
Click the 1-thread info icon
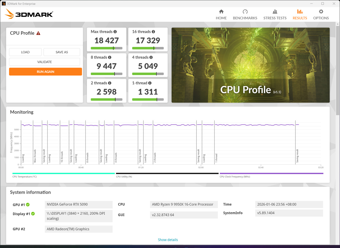(150, 83)
